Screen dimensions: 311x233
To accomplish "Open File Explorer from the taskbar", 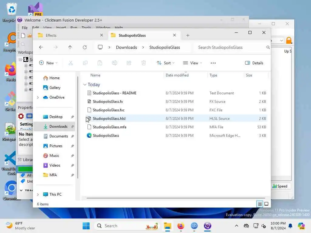I will point(168,226).
